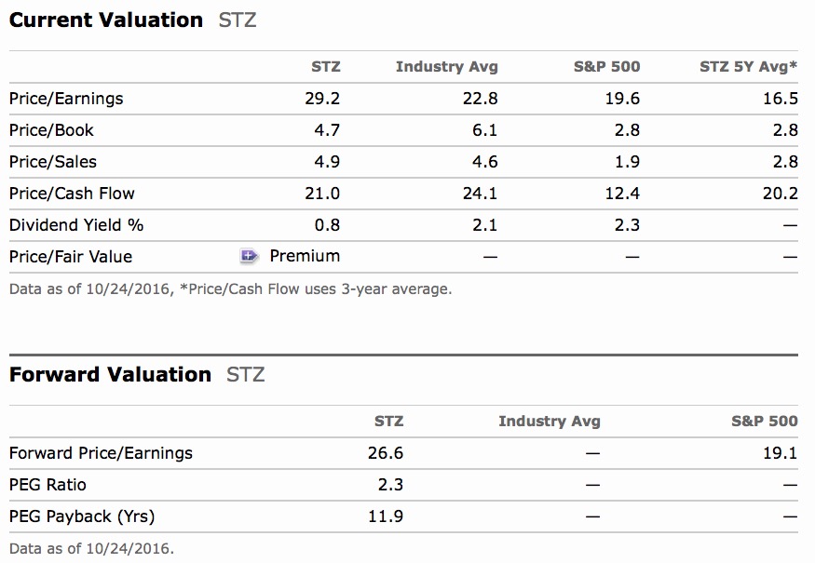815x563 pixels.
Task: Click the Price/Book row label
Action: pos(51,130)
